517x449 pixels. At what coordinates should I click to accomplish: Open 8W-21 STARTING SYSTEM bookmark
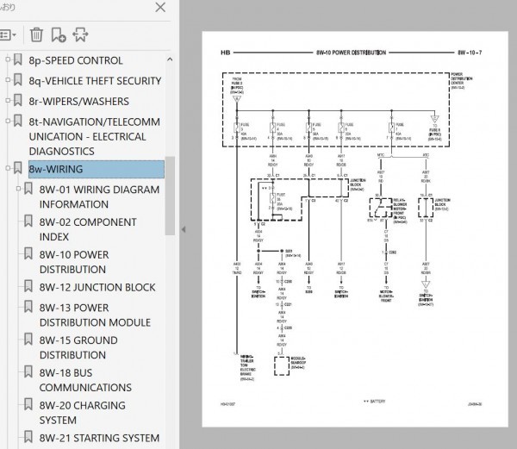[x=99, y=438]
